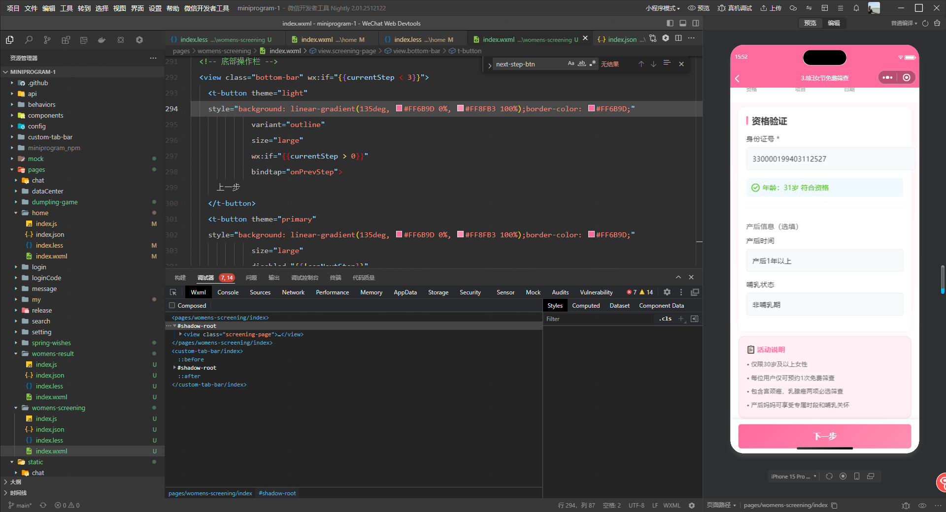Image resolution: width=946 pixels, height=512 pixels.
Task: Open the iPhone 15 Pro device dropdown
Action: click(793, 477)
